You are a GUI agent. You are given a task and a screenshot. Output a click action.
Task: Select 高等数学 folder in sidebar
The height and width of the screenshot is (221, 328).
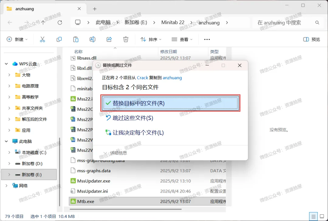30,97
